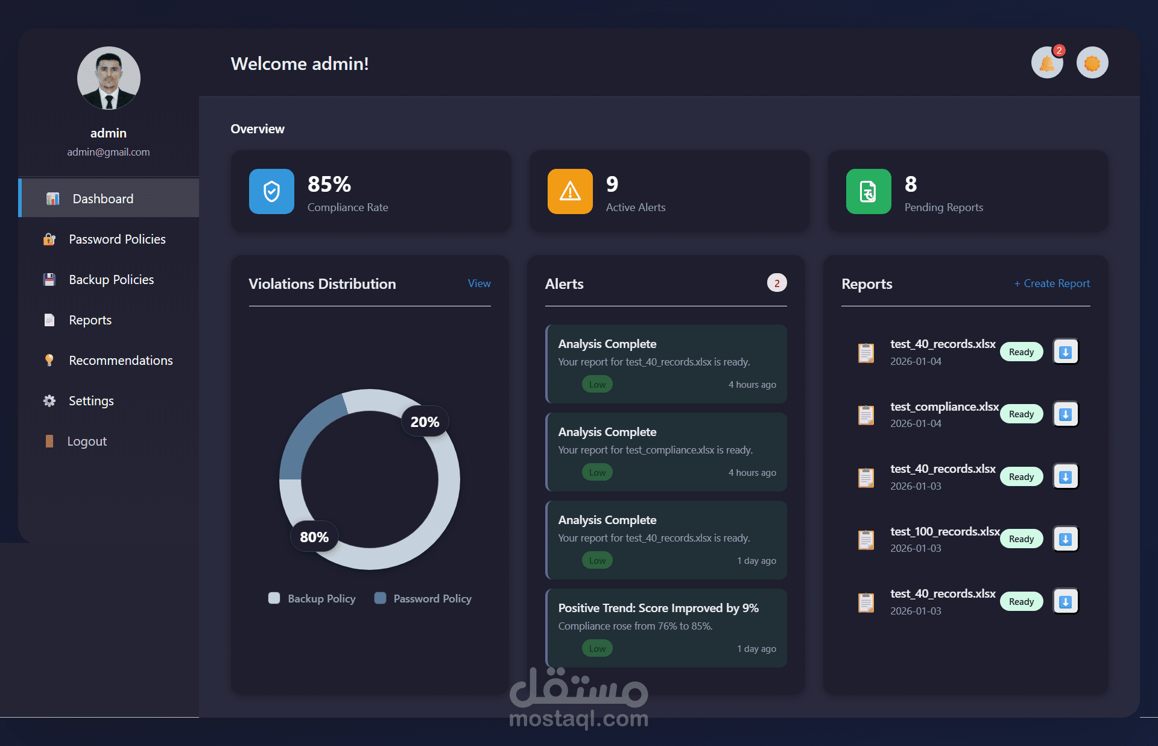Download the test_compliance.xlsx report
1158x746 pixels.
[1065, 414]
